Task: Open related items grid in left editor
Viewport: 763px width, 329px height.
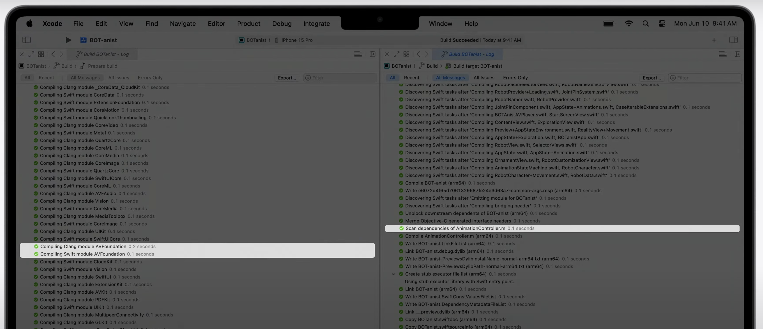Action: coord(41,54)
